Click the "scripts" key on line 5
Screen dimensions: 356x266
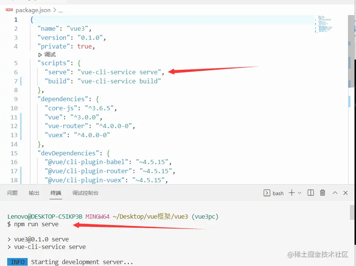(53, 63)
